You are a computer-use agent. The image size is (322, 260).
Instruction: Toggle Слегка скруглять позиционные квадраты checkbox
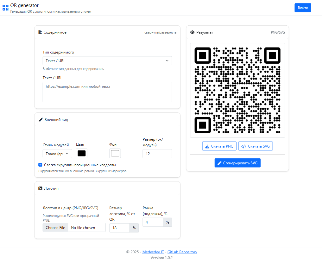tap(40, 165)
